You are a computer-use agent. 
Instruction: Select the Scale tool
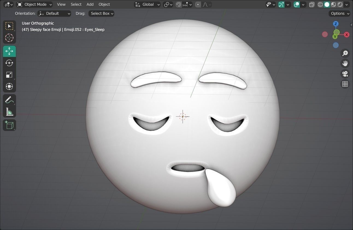(x=9, y=75)
